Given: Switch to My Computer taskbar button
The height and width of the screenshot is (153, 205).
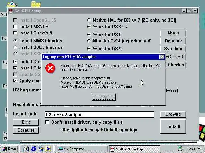Looking at the screenshot, I should 82,149.
